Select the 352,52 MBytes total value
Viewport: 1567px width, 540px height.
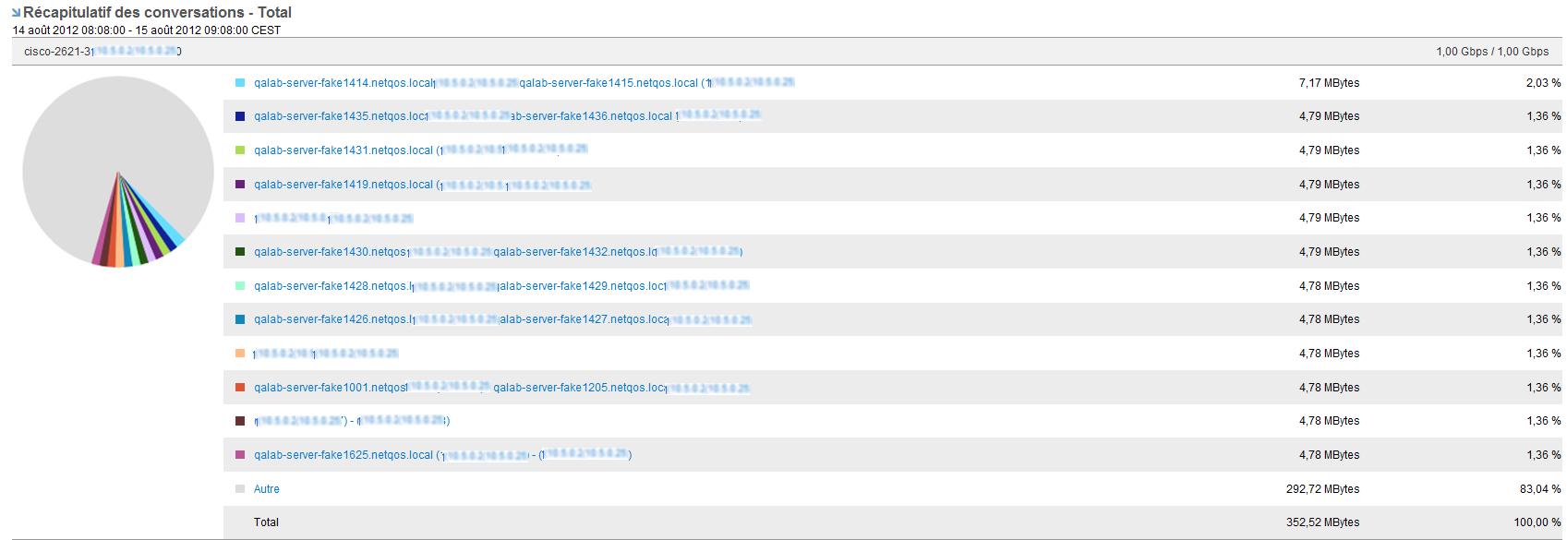[1322, 522]
